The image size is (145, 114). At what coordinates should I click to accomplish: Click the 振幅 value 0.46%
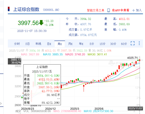123,30
